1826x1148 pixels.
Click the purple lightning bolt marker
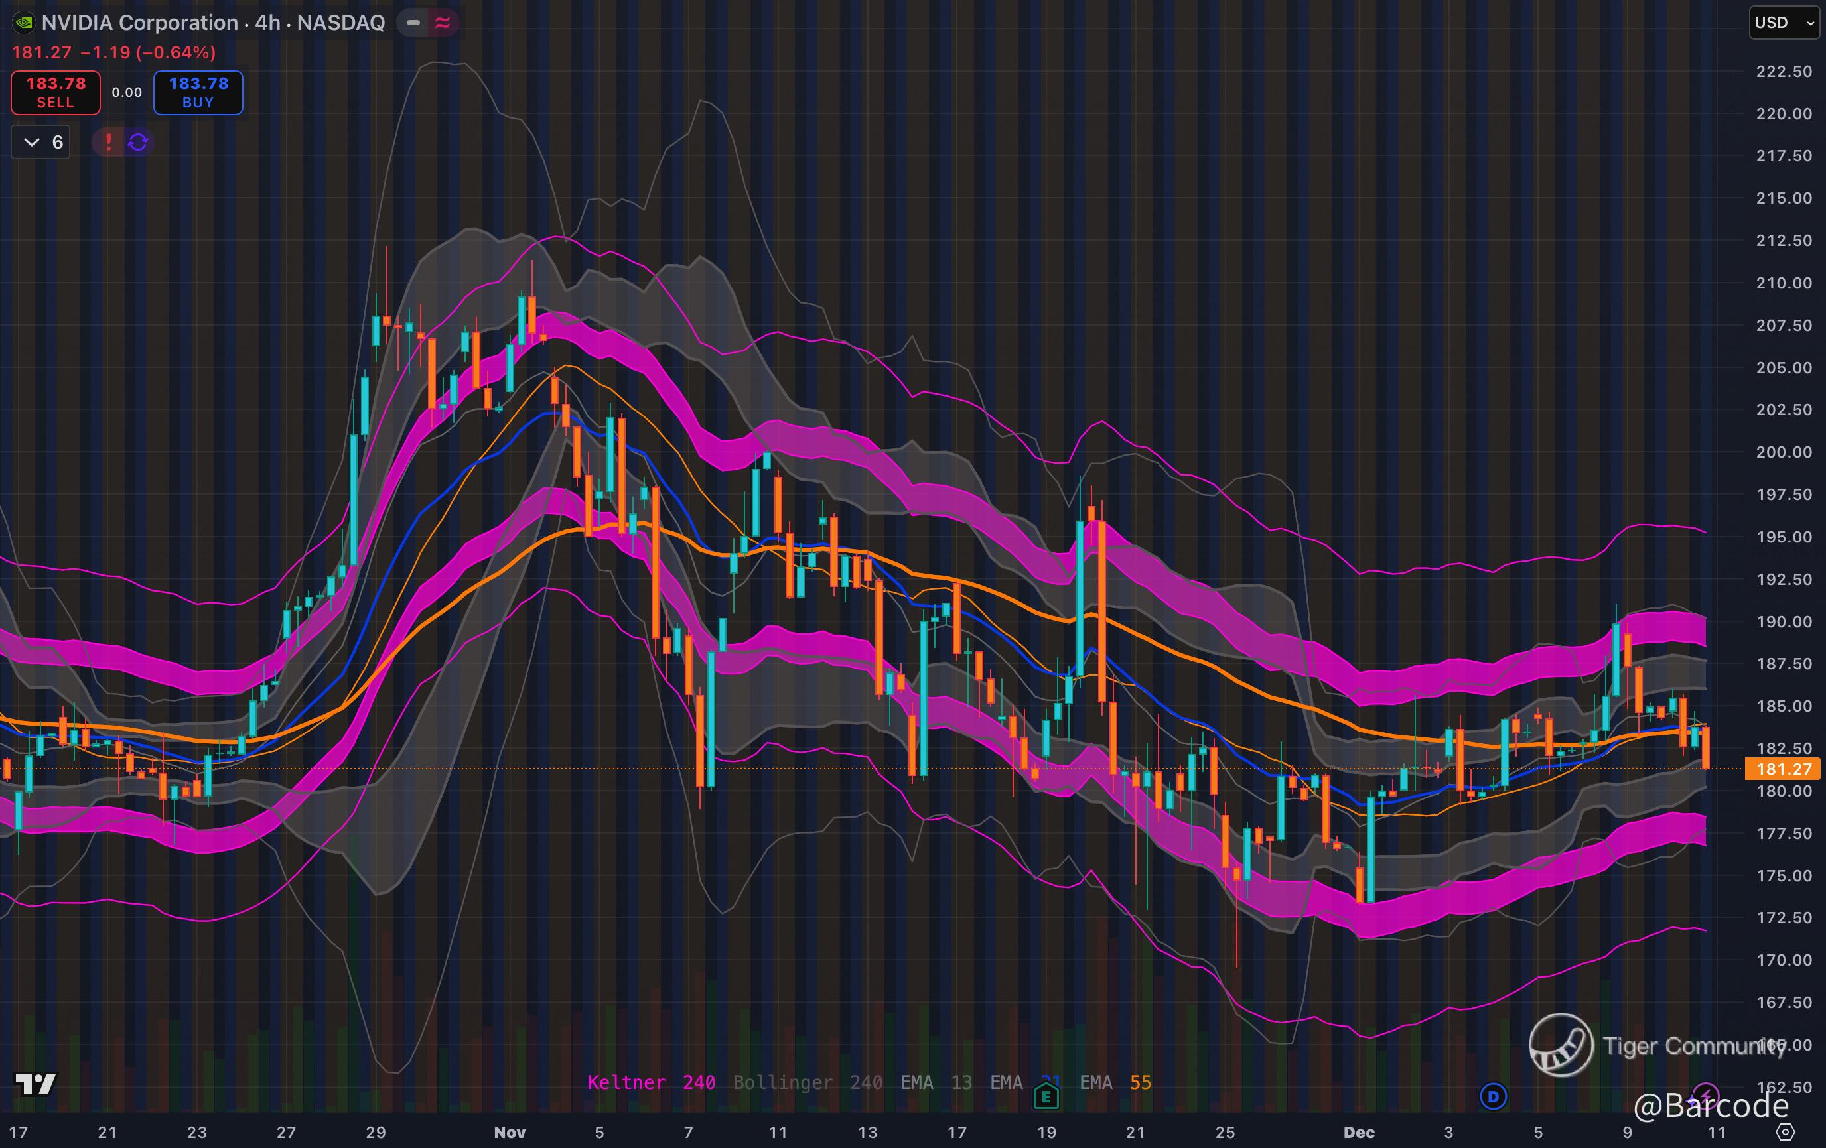[x=1705, y=1094]
